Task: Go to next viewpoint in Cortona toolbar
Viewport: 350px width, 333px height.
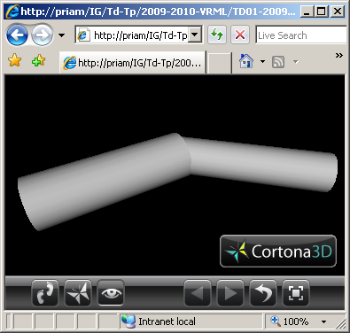Action: 230,293
